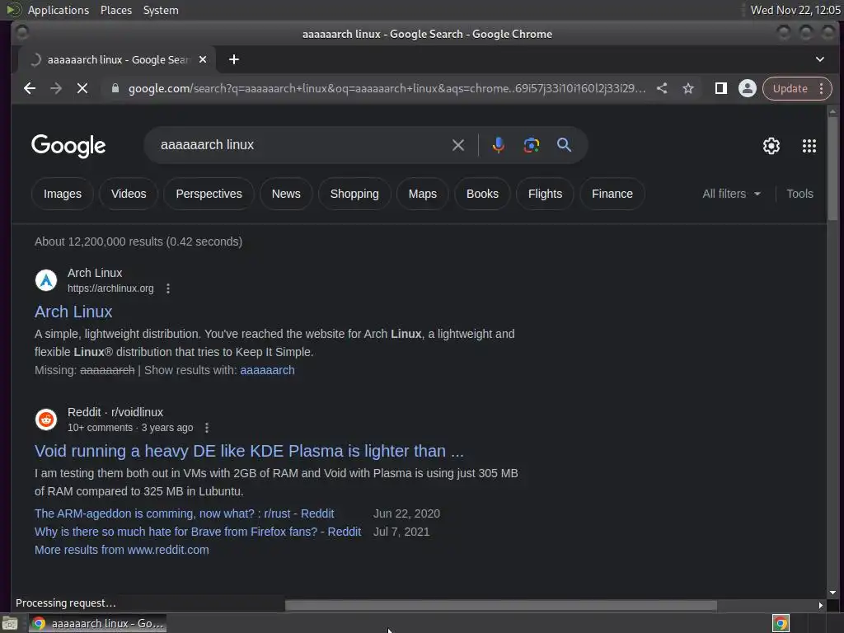Viewport: 844px width, 633px height.
Task: Stop page loading with X button
Action: coord(82,88)
